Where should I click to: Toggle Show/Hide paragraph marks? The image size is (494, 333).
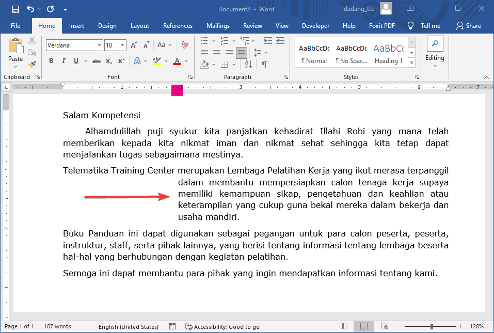[x=264, y=65]
